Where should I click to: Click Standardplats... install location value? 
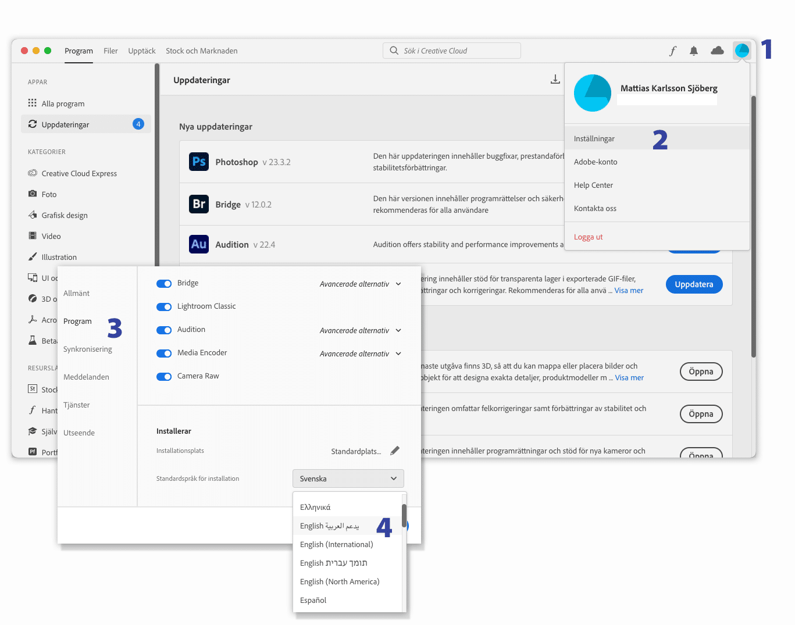click(356, 451)
